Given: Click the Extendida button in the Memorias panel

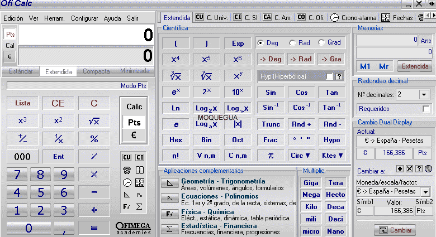Looking at the screenshot, I should click(415, 66).
